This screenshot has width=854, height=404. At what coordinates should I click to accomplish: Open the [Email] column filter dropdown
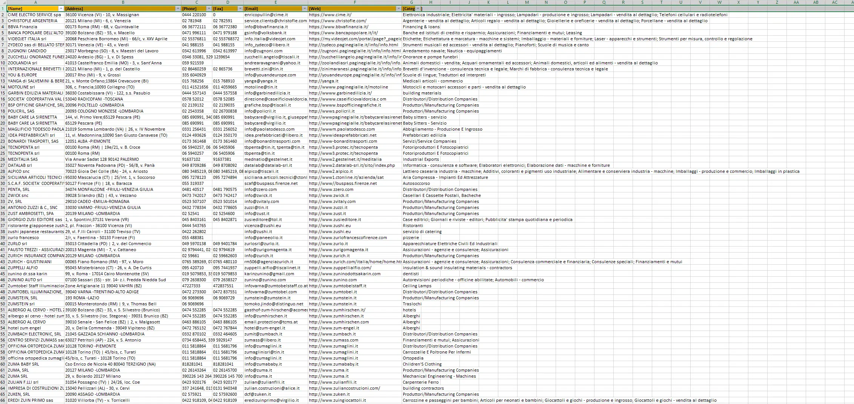click(305, 9)
